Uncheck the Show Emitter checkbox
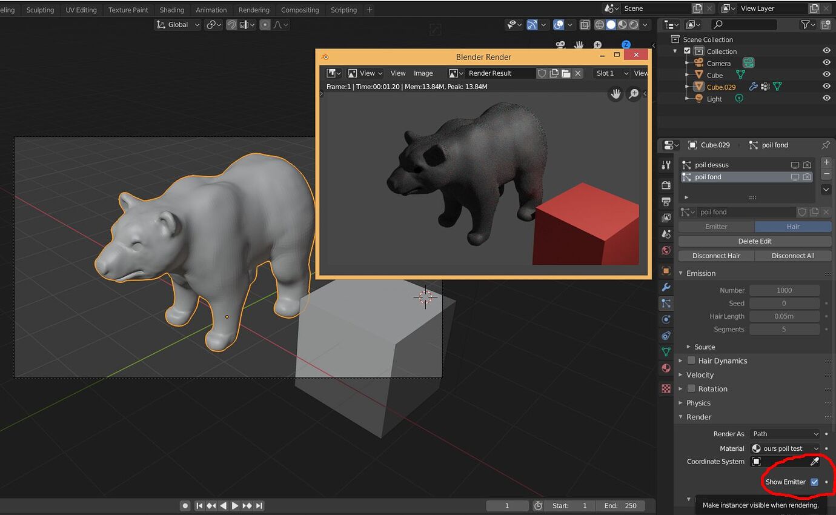Image resolution: width=836 pixels, height=515 pixels. click(x=814, y=482)
